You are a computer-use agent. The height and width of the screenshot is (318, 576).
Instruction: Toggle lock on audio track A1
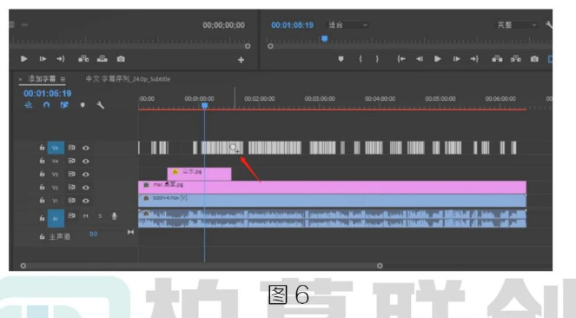42,218
